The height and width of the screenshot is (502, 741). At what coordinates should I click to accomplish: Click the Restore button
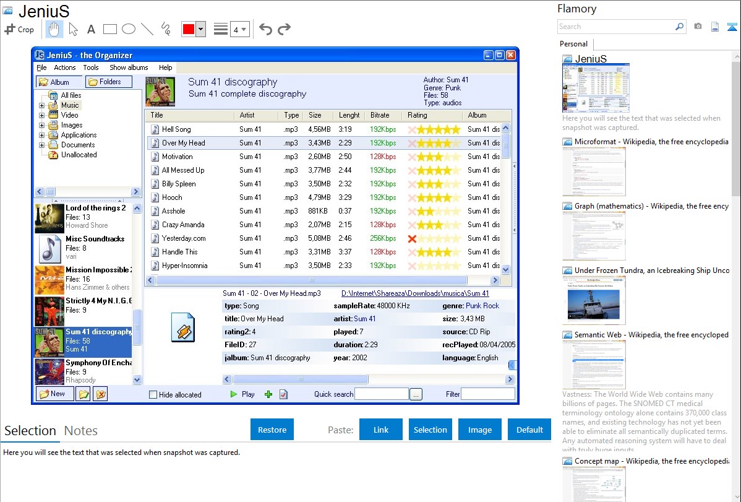click(x=272, y=430)
